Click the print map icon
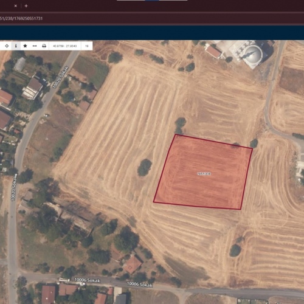 pos(44,46)
